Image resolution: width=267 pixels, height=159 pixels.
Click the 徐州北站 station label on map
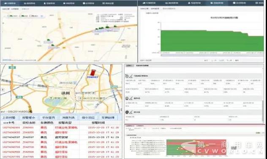(66, 83)
